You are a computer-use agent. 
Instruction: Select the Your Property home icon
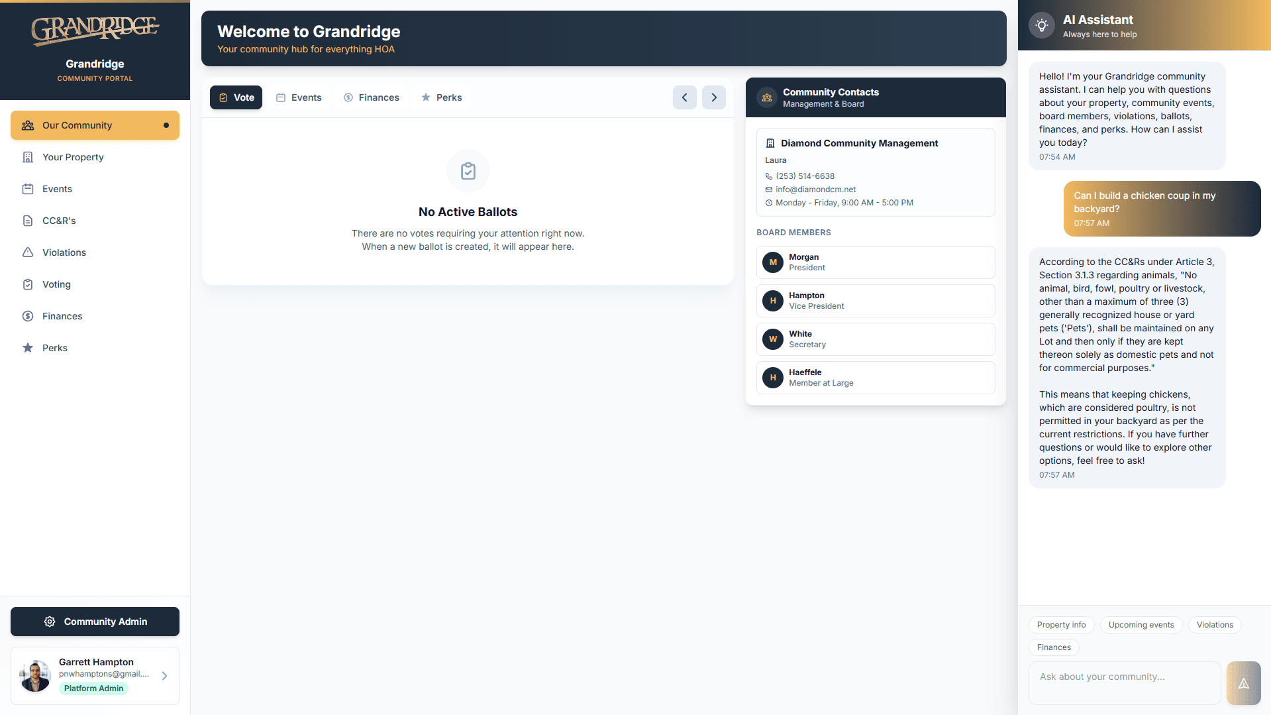(28, 157)
